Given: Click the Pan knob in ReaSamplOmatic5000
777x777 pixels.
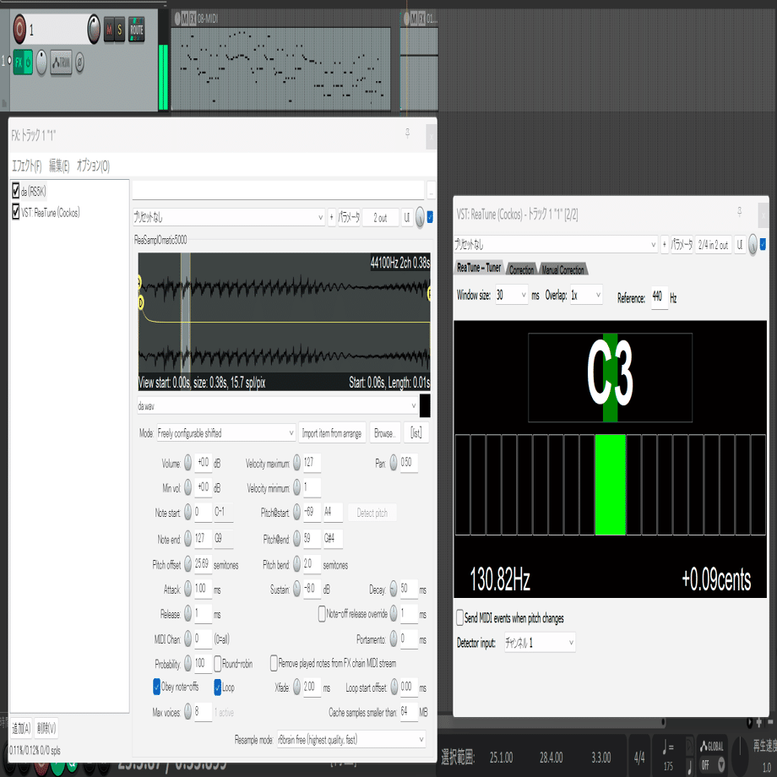Looking at the screenshot, I should pos(394,463).
